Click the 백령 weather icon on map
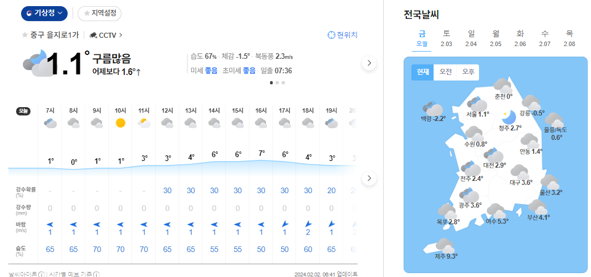The width and height of the screenshot is (591, 277). [432, 109]
